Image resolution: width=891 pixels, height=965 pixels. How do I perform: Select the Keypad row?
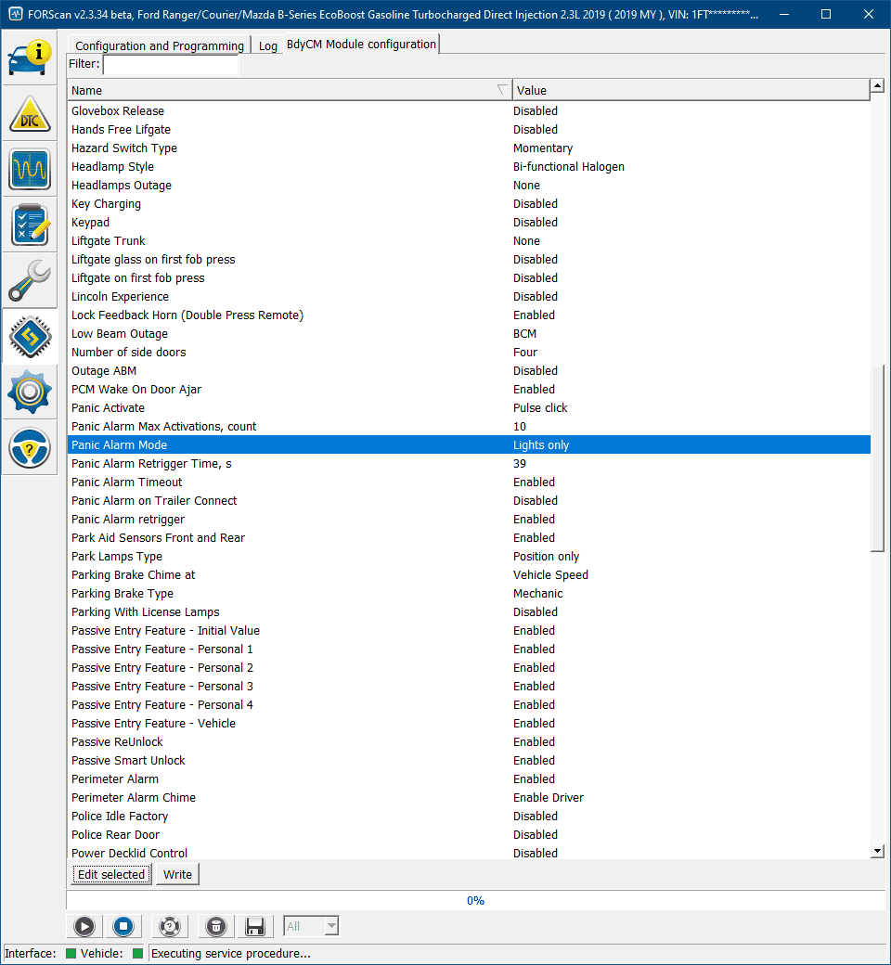(469, 222)
